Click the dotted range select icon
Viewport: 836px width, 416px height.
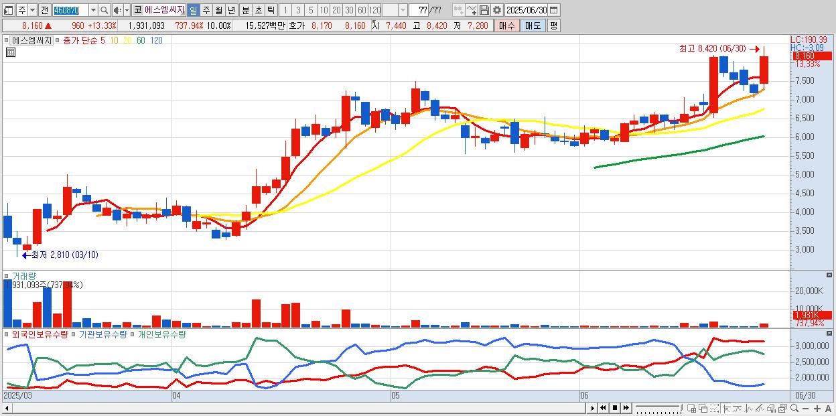click(x=714, y=408)
